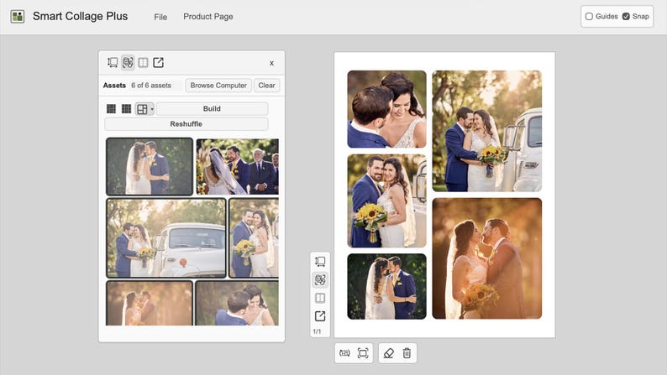Select layout columns icon in panel header
Image resolution: width=667 pixels, height=375 pixels.
click(x=143, y=62)
